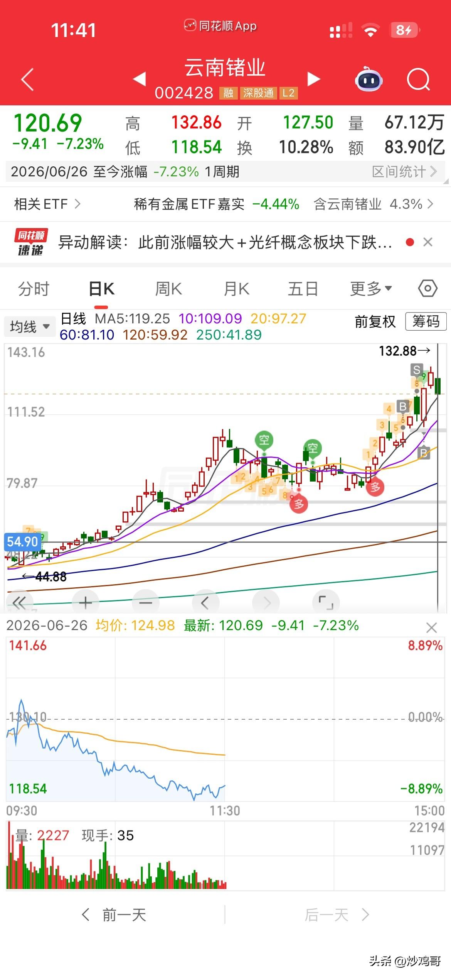Tap the 同花顺App return pill
This screenshot has width=451, height=977.
[x=220, y=26]
